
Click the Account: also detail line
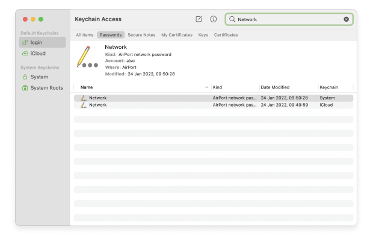pos(120,61)
